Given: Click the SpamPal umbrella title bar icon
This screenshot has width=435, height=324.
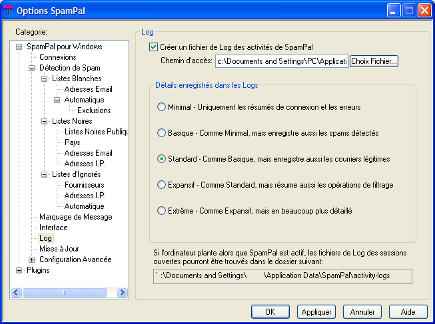Looking at the screenshot, I should [8, 11].
